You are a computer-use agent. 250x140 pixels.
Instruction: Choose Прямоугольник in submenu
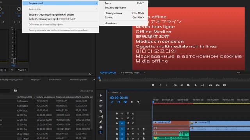pos(123,13)
